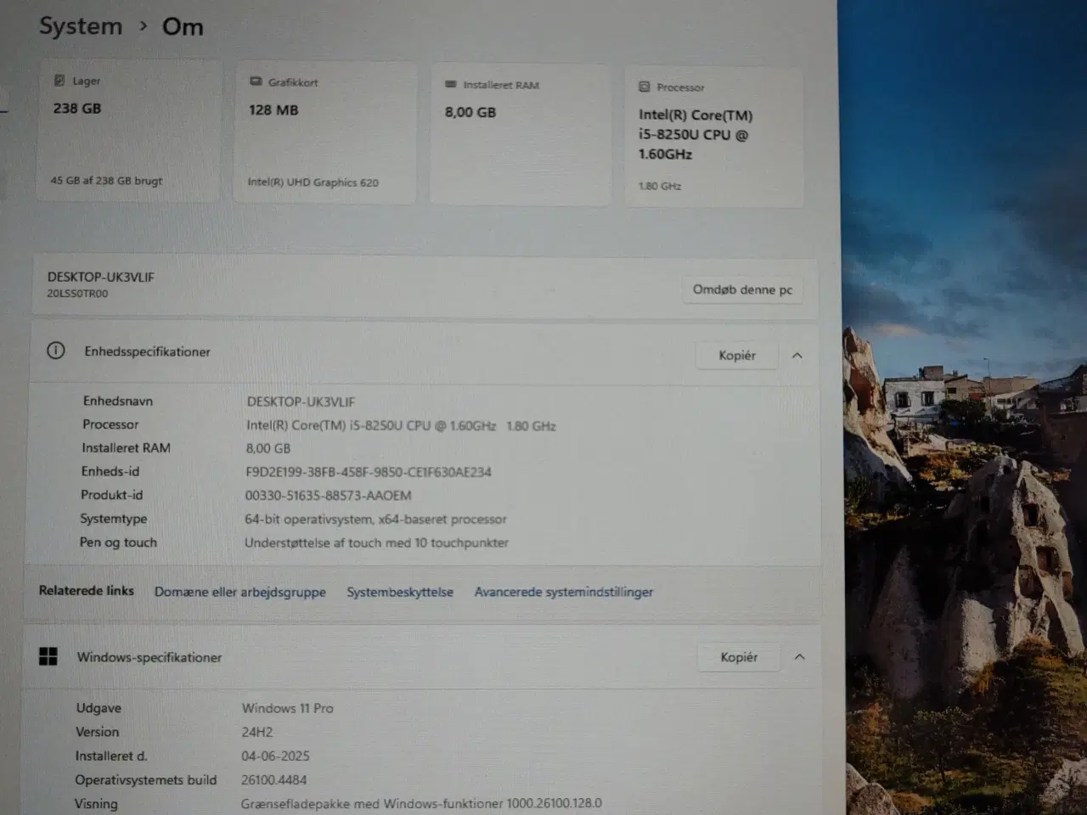Collapse the Enhedsspecifikationer section
Image resolution: width=1087 pixels, height=815 pixels.
797,356
